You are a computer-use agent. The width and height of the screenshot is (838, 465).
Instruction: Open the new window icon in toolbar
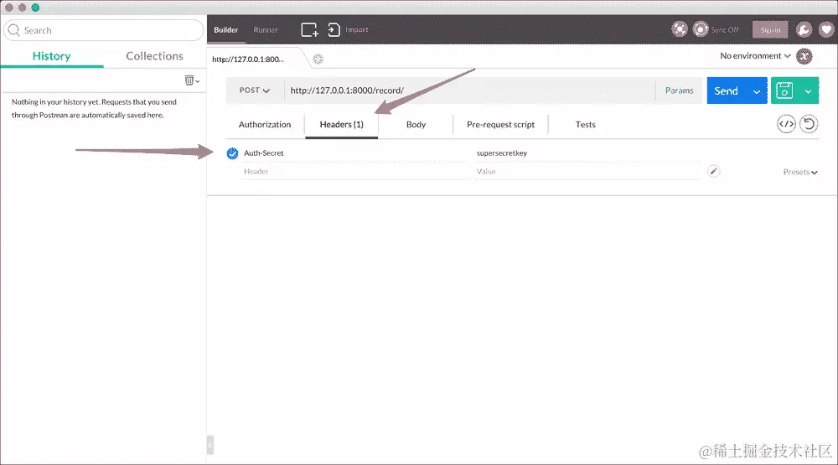click(309, 30)
